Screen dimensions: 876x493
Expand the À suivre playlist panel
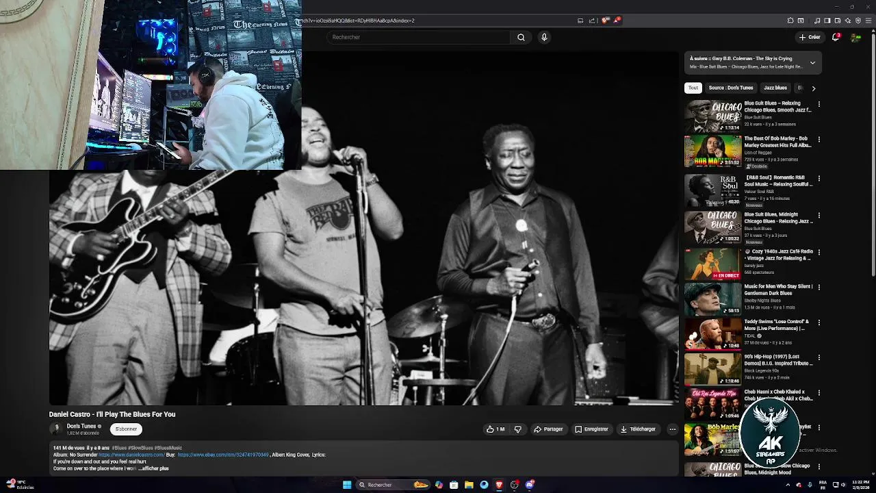coord(812,62)
